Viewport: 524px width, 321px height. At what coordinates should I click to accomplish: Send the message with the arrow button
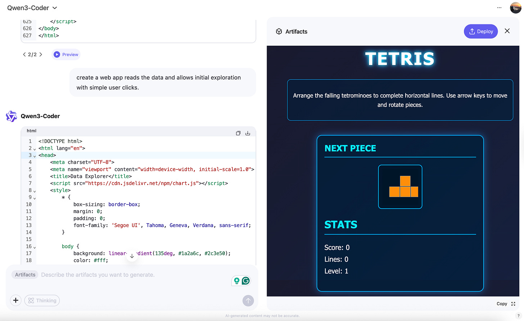248,300
